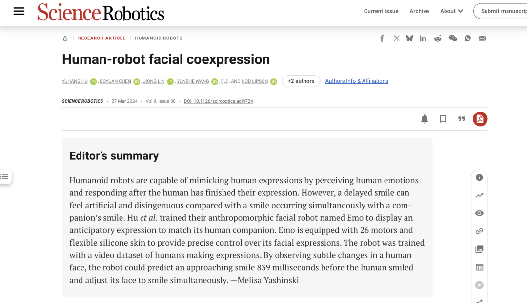Toggle the eye icon in sidebar

click(x=479, y=213)
